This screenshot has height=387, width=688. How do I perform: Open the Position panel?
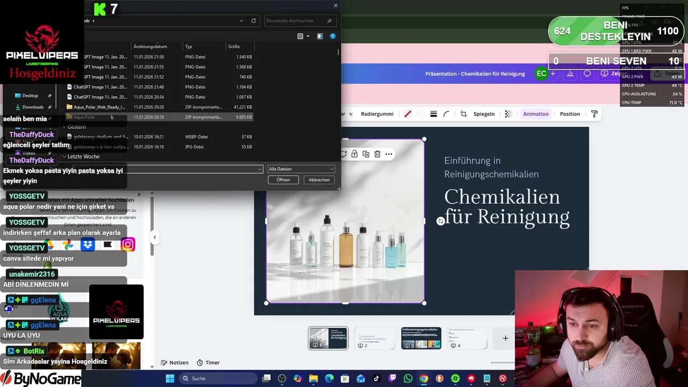570,114
